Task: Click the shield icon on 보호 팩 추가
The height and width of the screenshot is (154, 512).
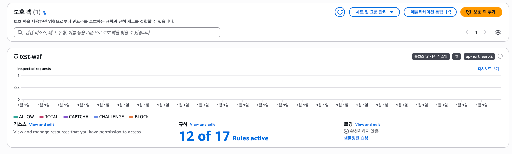Action: [x=469, y=12]
